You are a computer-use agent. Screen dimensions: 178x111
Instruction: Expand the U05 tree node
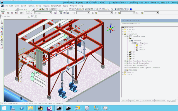click(x=127, y=59)
